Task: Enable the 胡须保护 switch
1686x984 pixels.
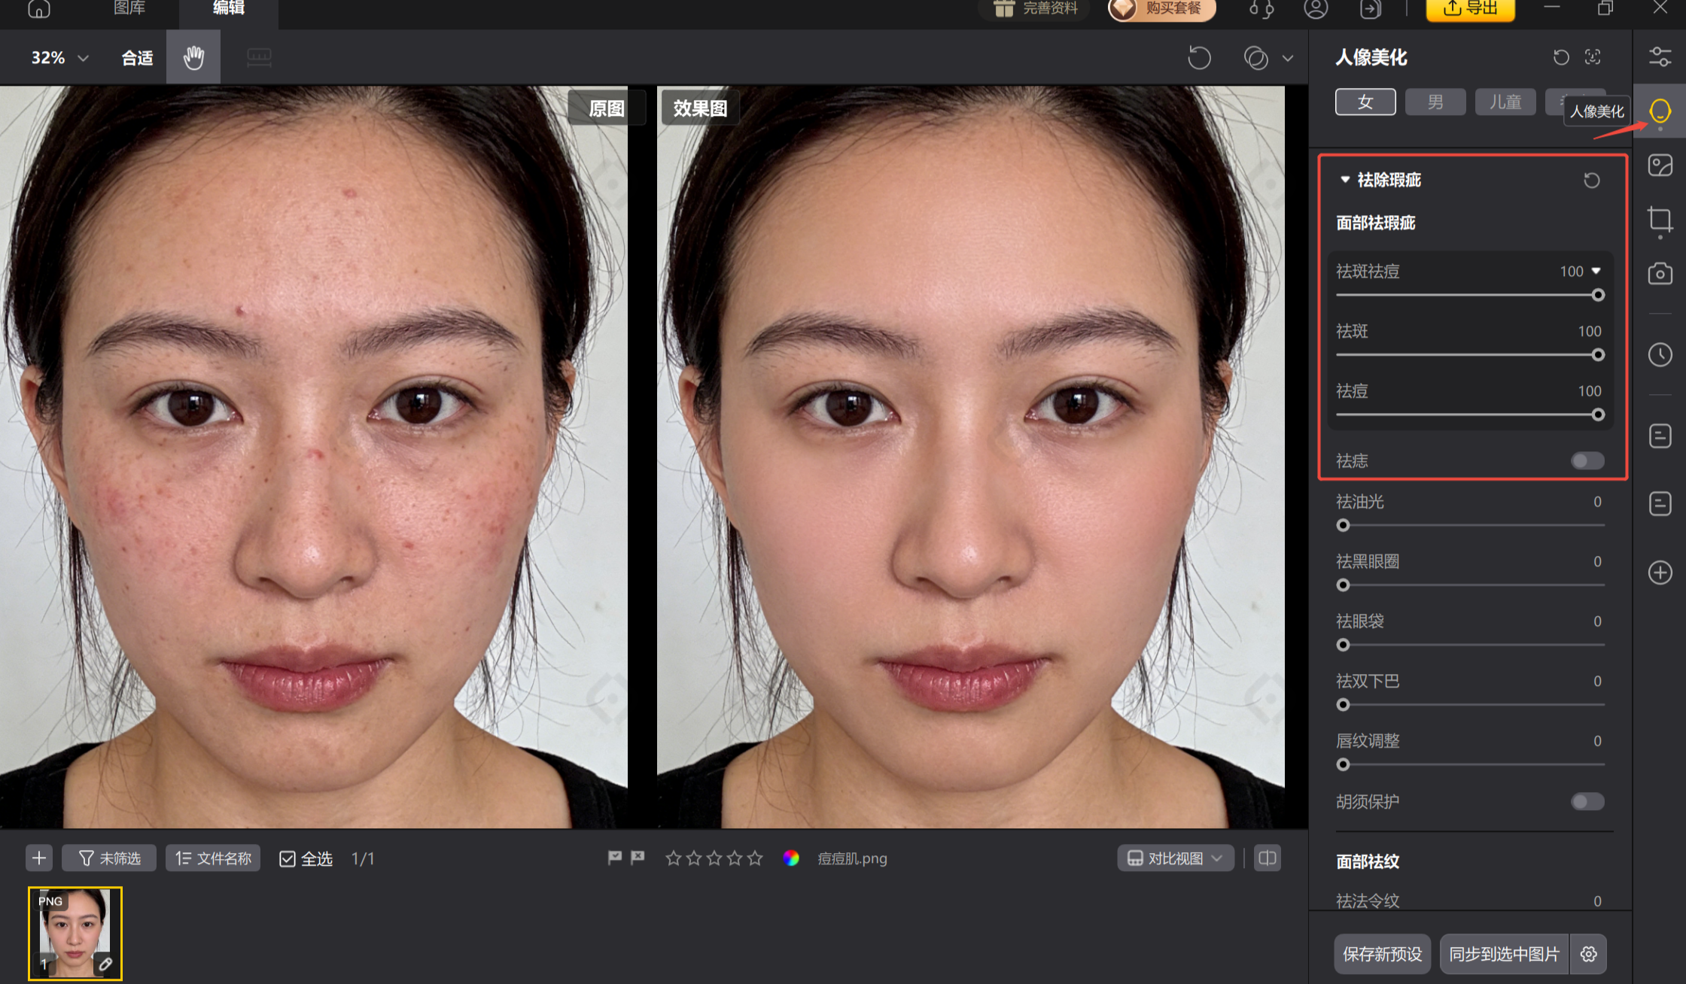Action: click(1587, 802)
